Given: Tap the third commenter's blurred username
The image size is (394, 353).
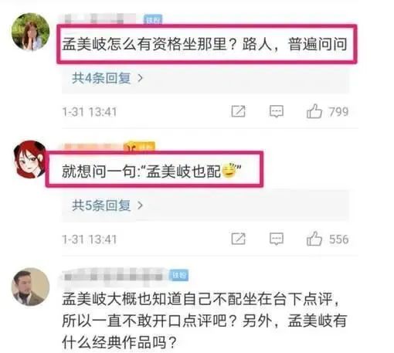Looking at the screenshot, I should point(114,276).
